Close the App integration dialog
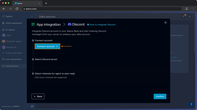197x110 pixels. (166, 23)
